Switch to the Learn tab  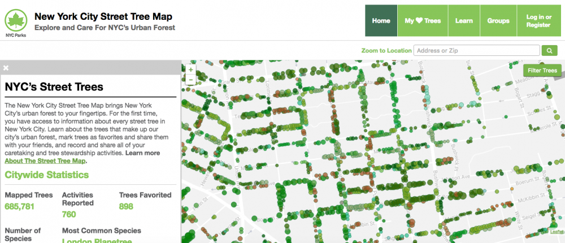click(x=464, y=21)
